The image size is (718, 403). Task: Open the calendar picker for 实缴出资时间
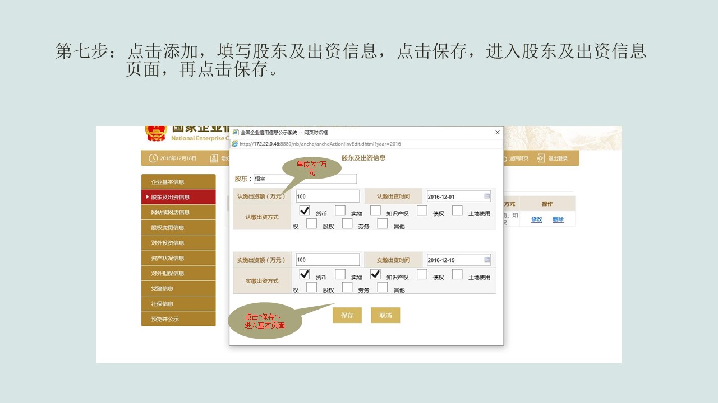[487, 260]
